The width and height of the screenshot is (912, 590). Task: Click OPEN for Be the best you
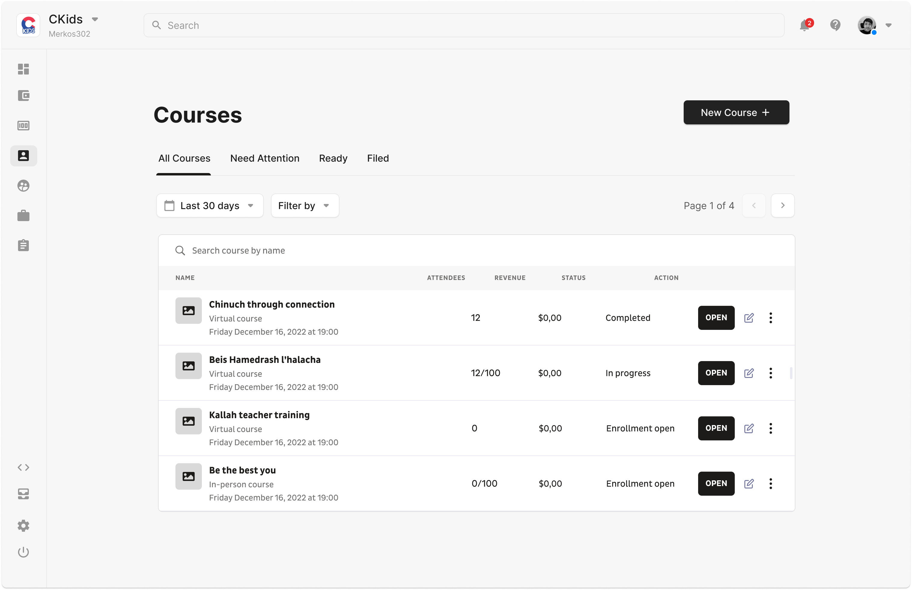pyautogui.click(x=716, y=483)
